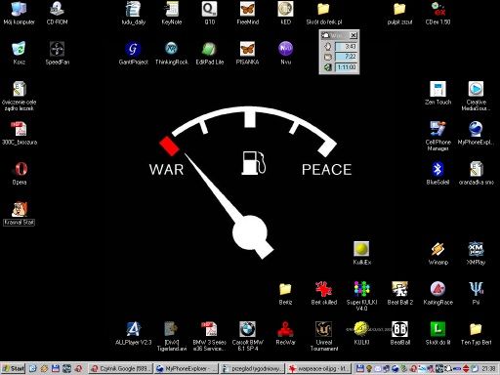Click the mouse icon in timer widget
Screen dimensions: 500x375
point(327,46)
